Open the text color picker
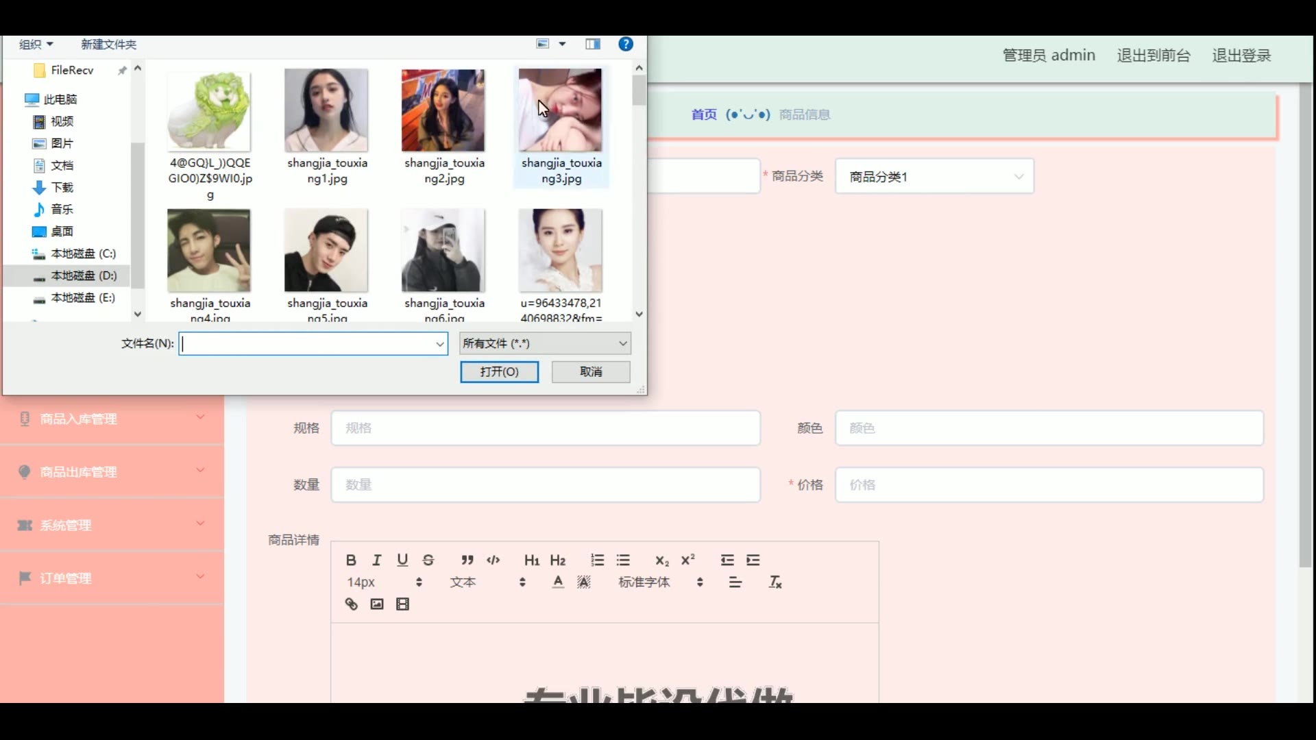 coord(558,582)
